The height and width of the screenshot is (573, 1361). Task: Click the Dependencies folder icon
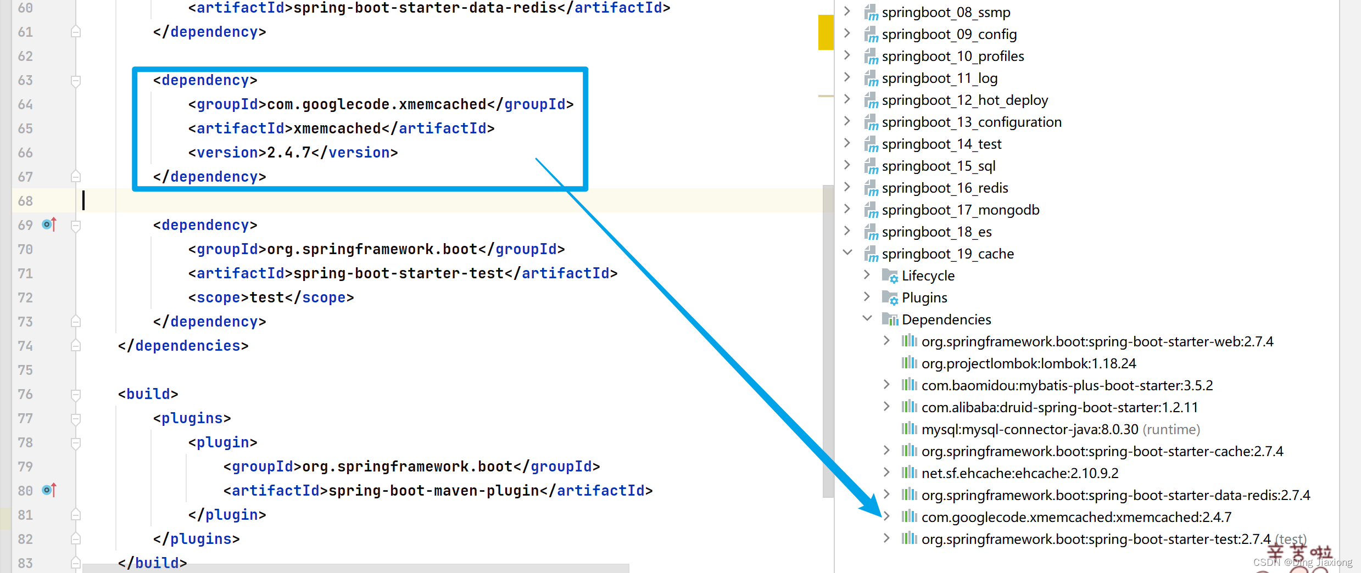(890, 319)
